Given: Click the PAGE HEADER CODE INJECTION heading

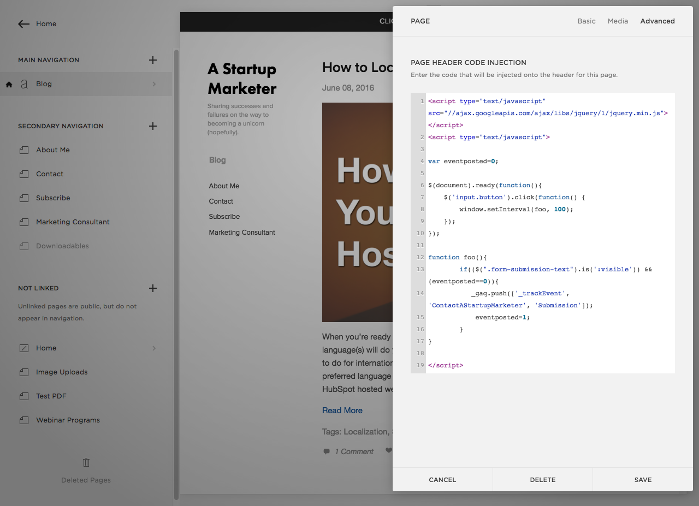Looking at the screenshot, I should [x=469, y=63].
